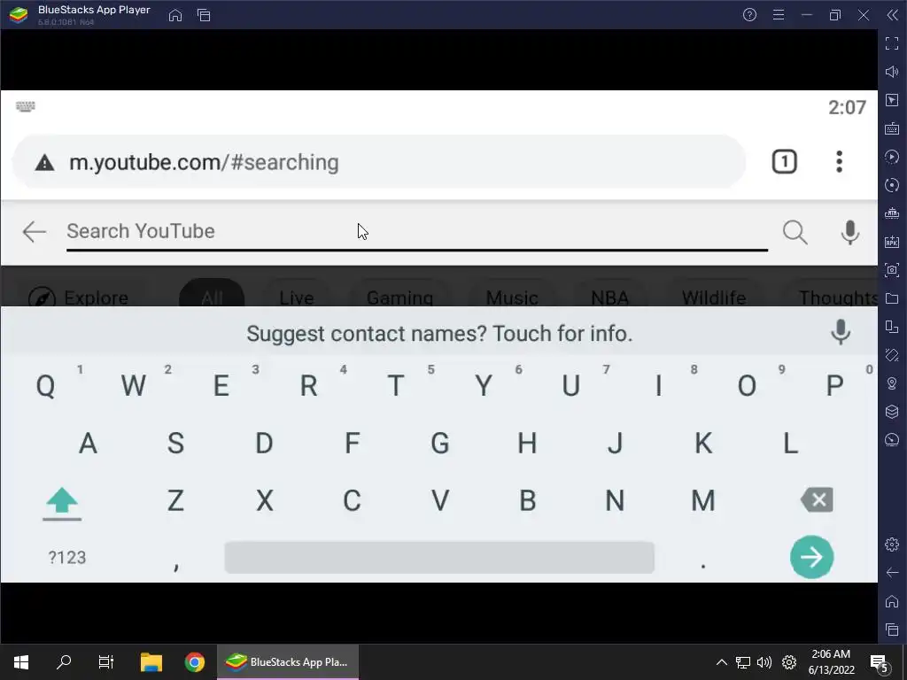Open the set location pin icon

(892, 383)
